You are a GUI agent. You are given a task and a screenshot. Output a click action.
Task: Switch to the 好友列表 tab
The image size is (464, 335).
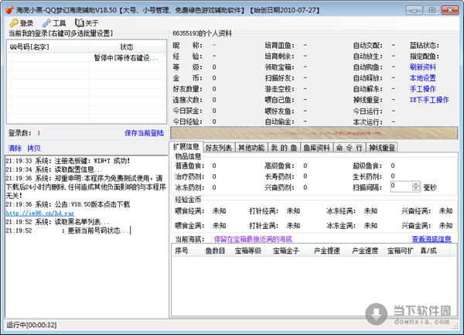(219, 147)
